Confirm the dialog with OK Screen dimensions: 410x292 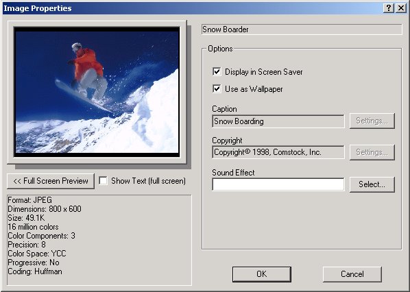click(x=262, y=274)
